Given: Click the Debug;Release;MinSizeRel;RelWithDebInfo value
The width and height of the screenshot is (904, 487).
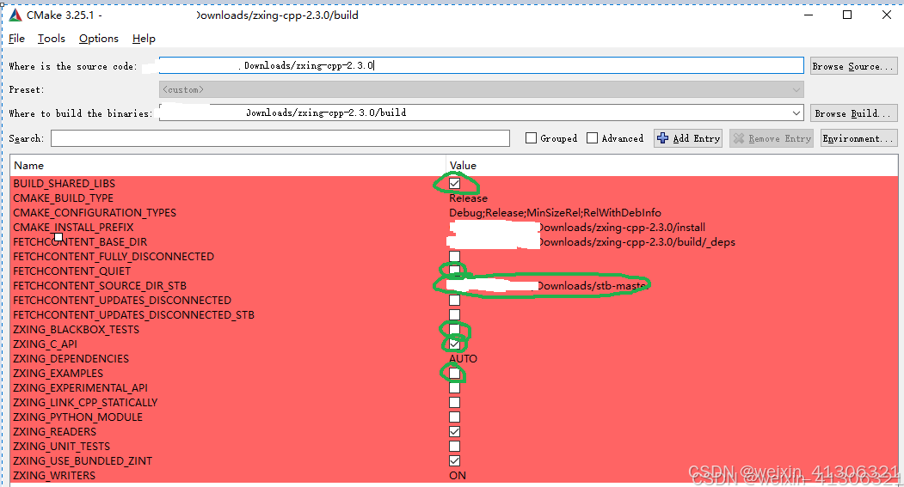Looking at the screenshot, I should (555, 212).
